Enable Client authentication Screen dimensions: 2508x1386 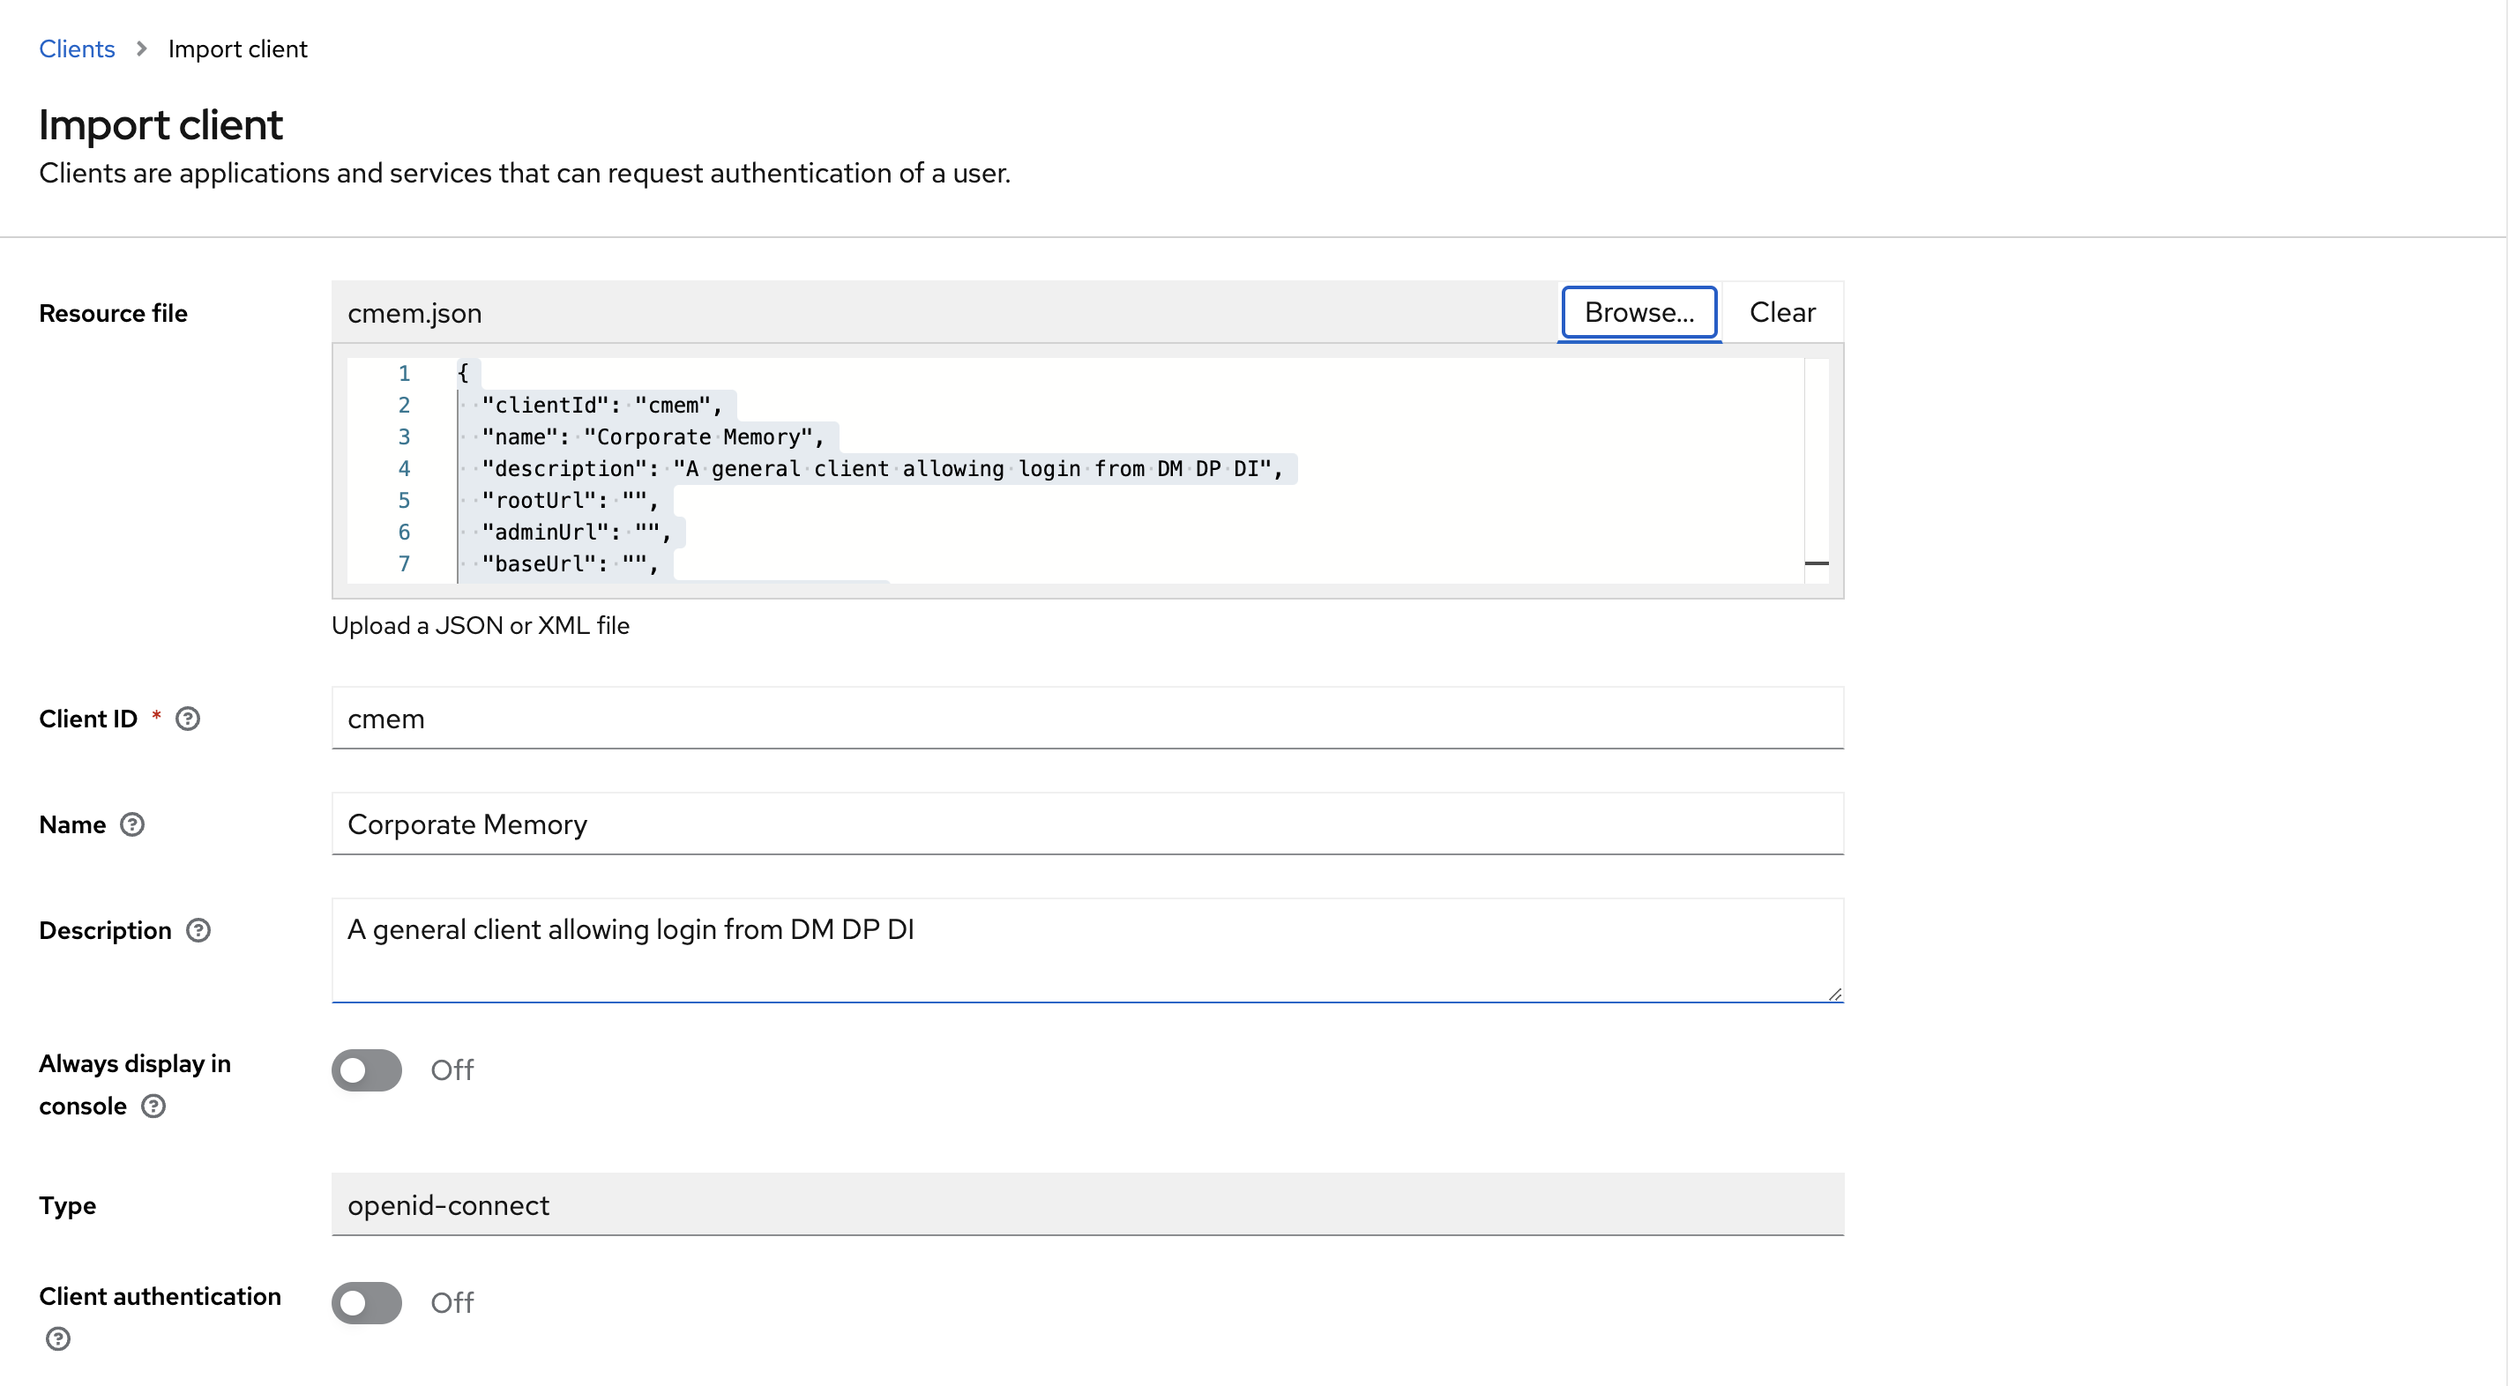[365, 1302]
